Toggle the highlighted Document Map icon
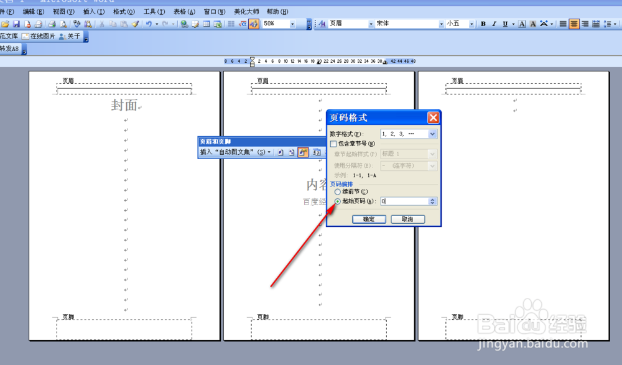The height and width of the screenshot is (365, 622). point(254,24)
